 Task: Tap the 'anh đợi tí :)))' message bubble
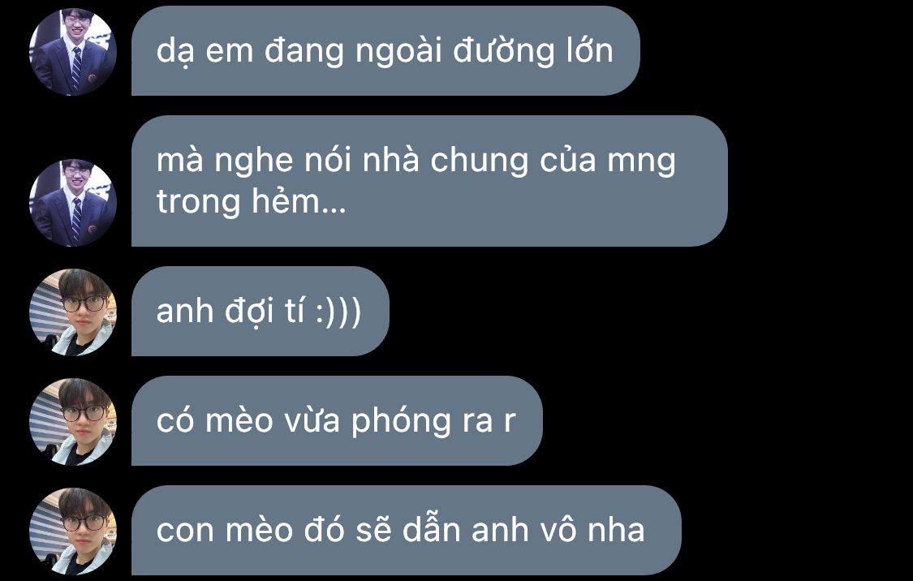coord(261,311)
